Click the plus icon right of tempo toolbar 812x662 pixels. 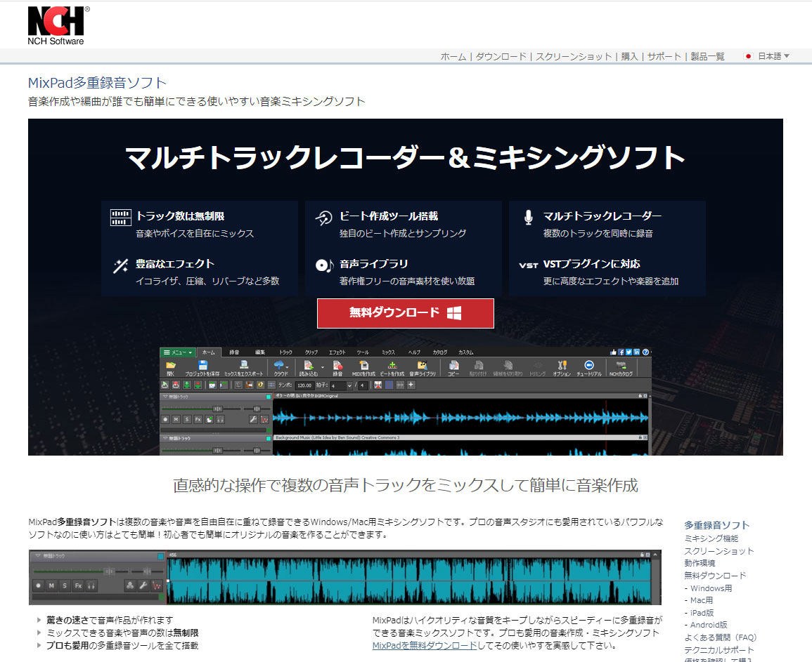[411, 385]
